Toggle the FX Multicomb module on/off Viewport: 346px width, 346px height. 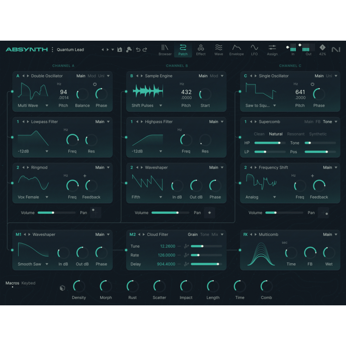245,234
